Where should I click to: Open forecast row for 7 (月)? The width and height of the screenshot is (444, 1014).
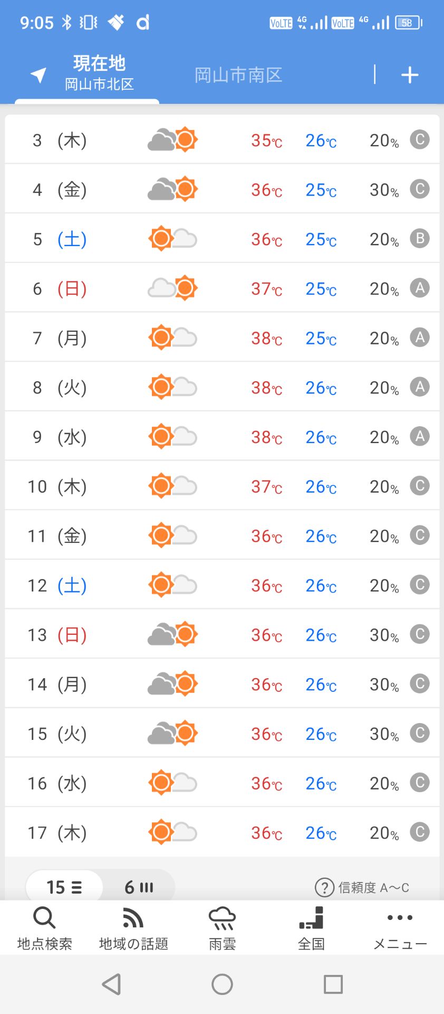point(222,337)
